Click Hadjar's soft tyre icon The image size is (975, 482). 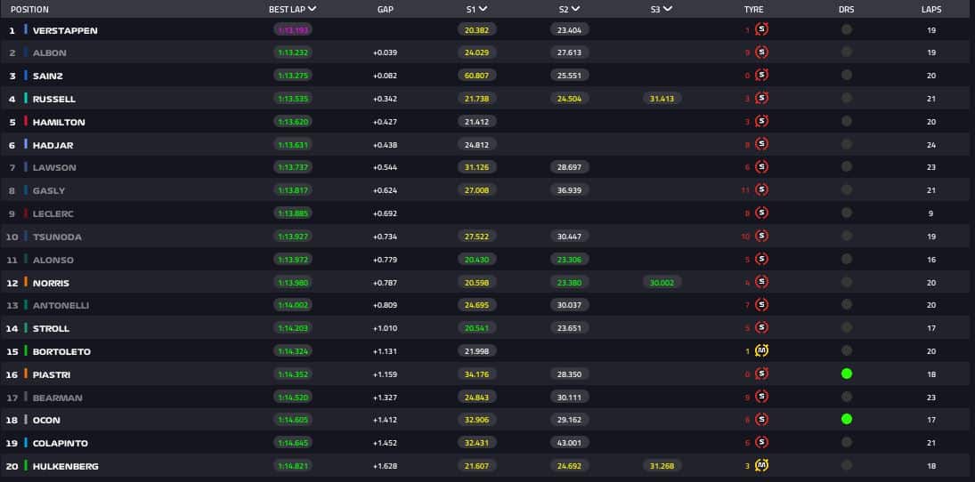[x=761, y=144]
